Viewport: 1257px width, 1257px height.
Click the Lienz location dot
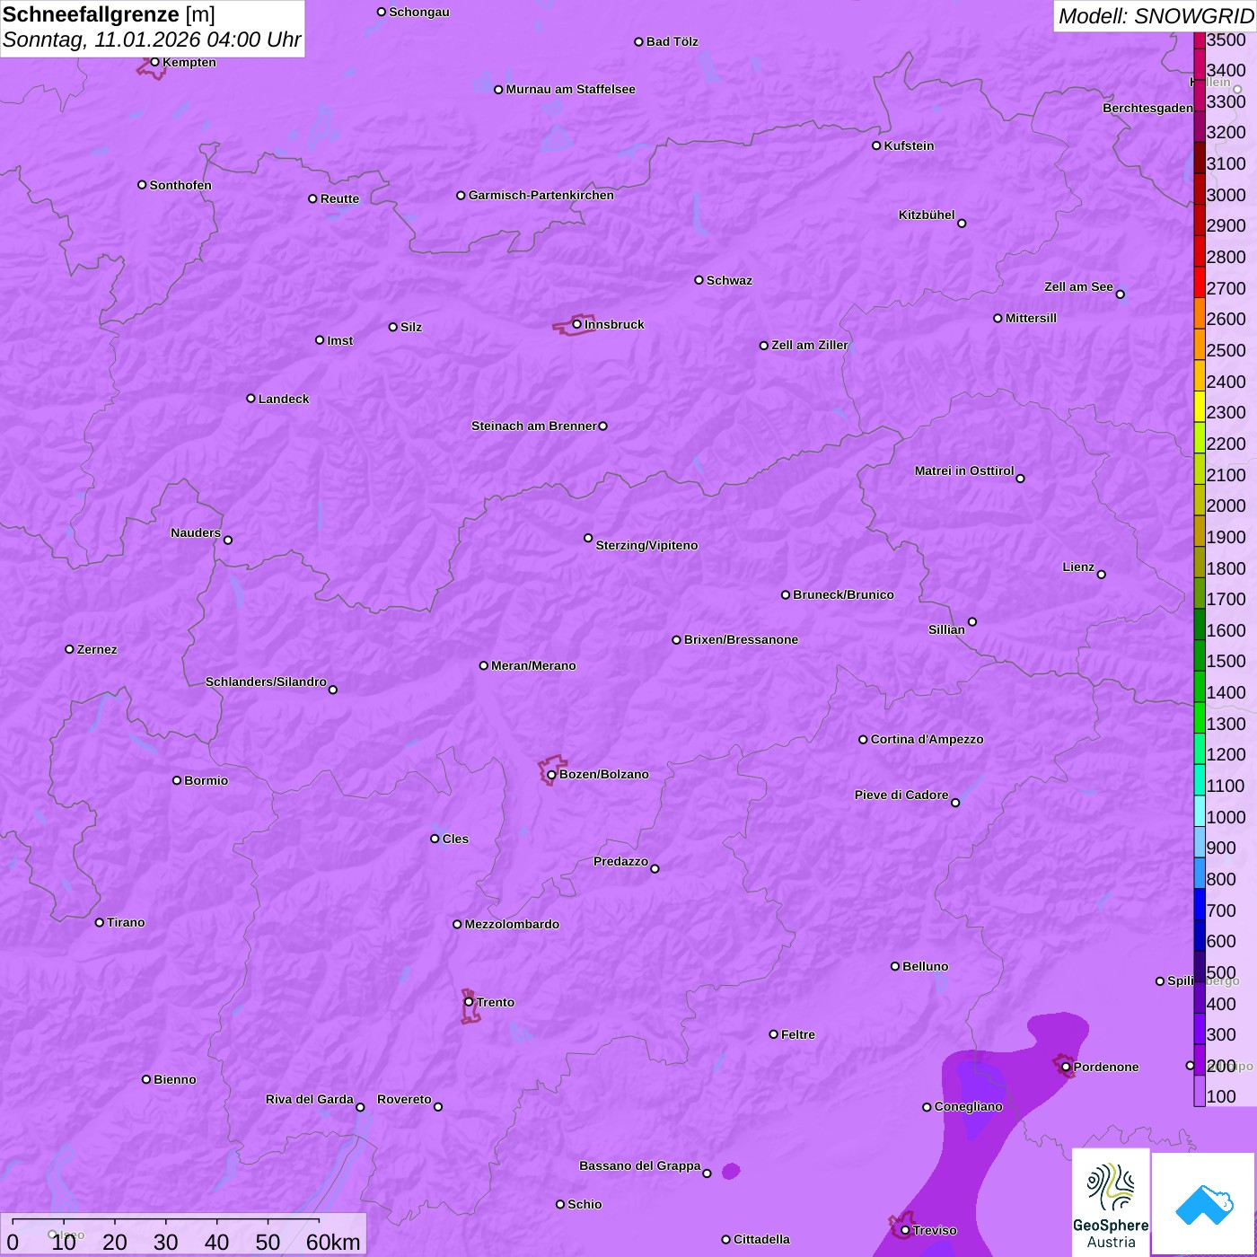pos(1102,575)
